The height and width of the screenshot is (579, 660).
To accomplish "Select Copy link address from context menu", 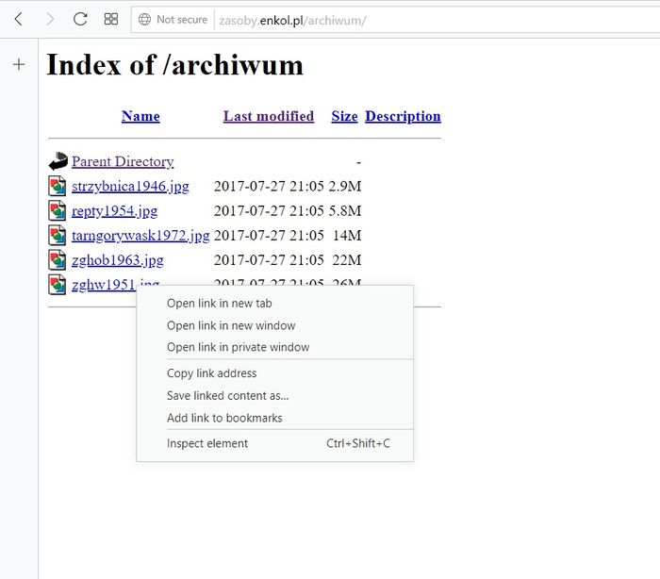I will [211, 373].
